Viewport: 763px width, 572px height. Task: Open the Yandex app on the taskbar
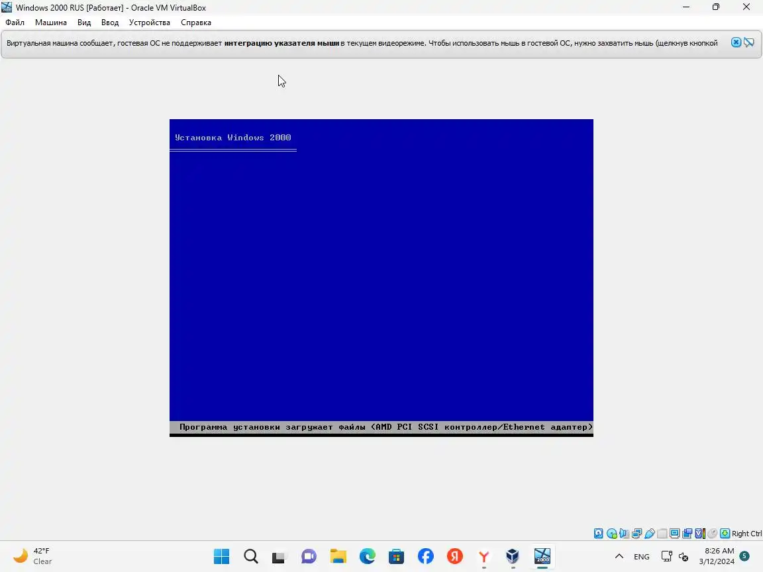click(x=454, y=556)
